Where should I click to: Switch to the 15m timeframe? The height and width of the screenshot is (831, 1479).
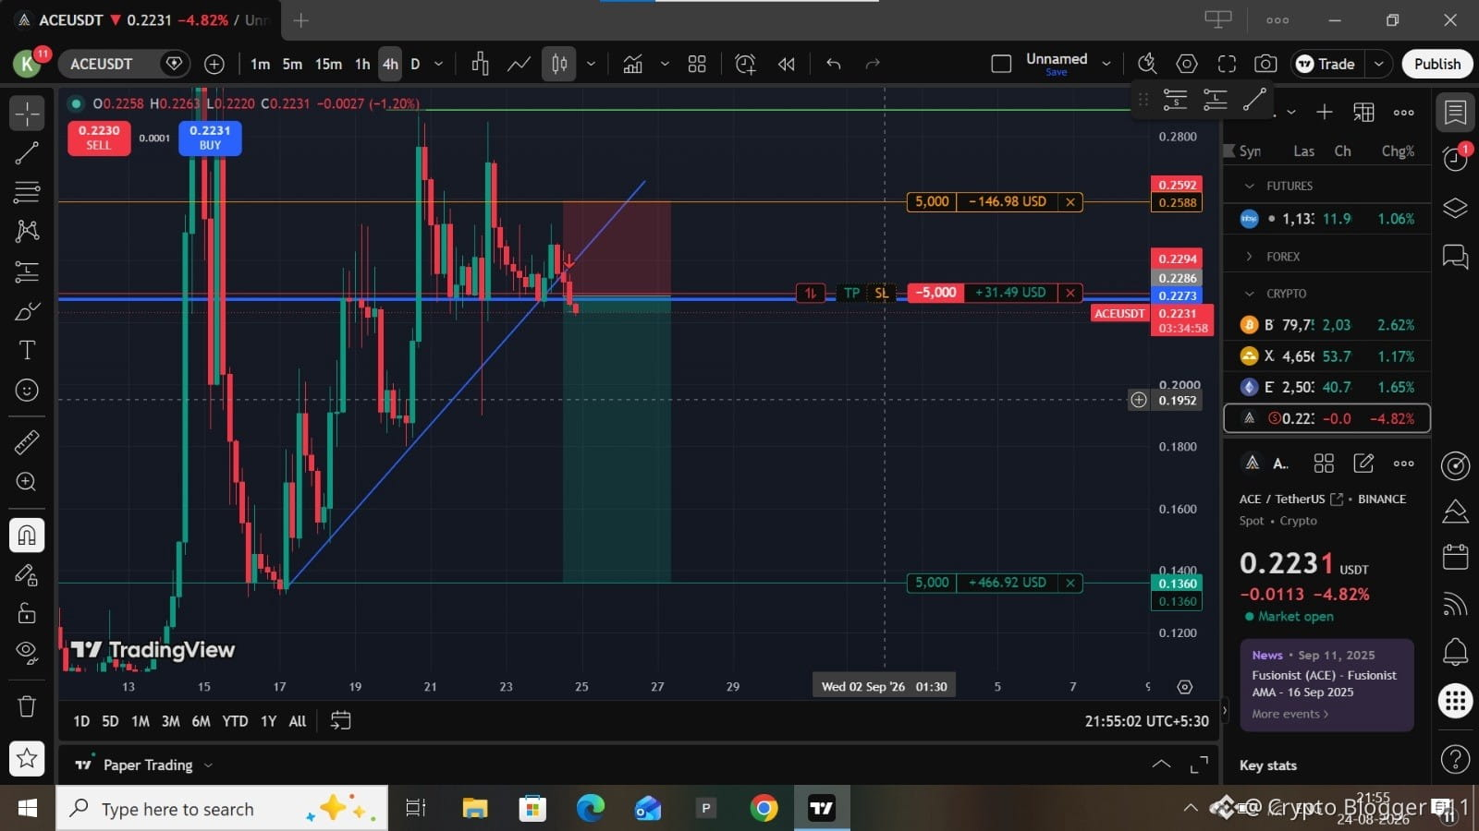(x=328, y=64)
